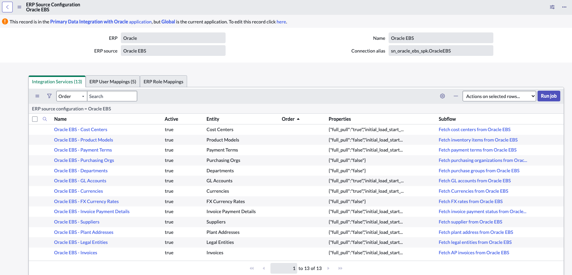
Task: Go to next page of list
Action: coord(328,268)
